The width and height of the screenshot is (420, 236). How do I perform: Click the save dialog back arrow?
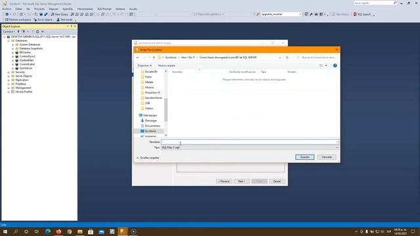138,58
